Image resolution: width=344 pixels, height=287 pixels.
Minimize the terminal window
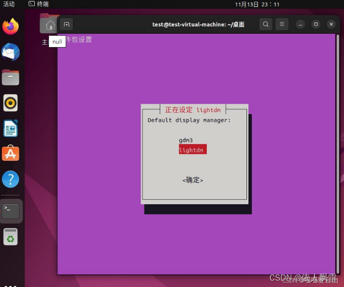click(300, 24)
